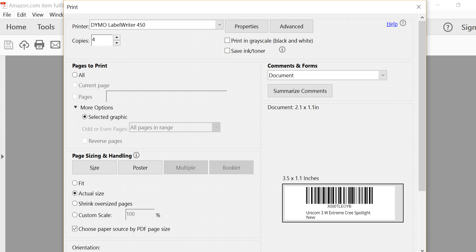
Task: Click the Sign In text at top right
Action: [x=468, y=27]
